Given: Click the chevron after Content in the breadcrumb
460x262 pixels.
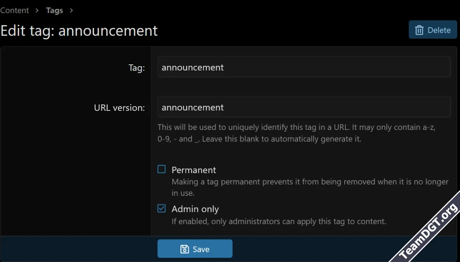Looking at the screenshot, I should (x=37, y=10).
